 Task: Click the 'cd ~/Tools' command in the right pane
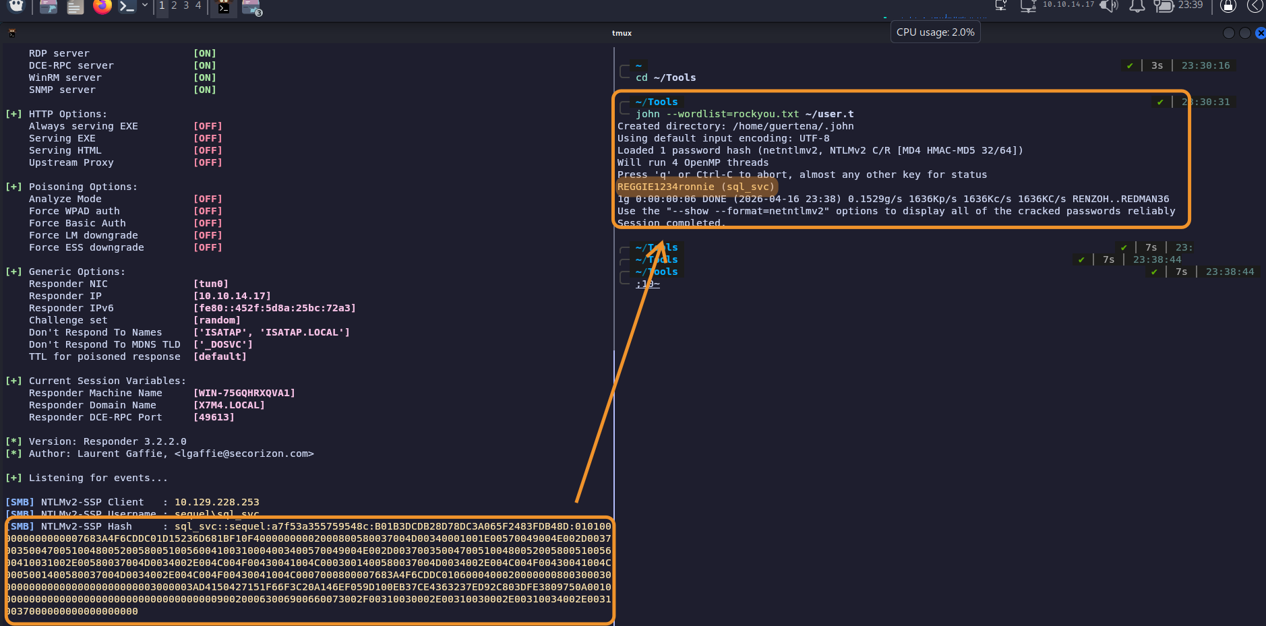666,77
